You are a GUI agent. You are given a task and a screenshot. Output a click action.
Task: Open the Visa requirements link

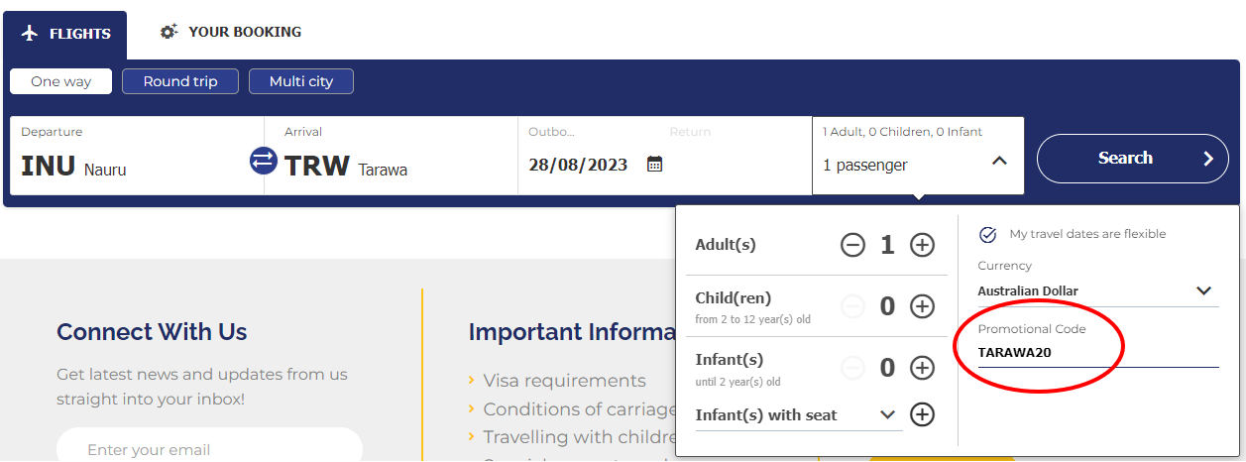click(x=564, y=381)
